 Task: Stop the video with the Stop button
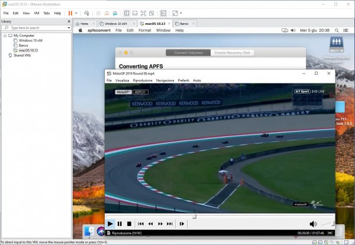(129, 224)
